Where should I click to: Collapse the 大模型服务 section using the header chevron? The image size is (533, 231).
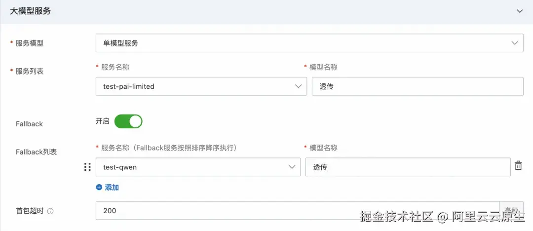click(x=519, y=11)
